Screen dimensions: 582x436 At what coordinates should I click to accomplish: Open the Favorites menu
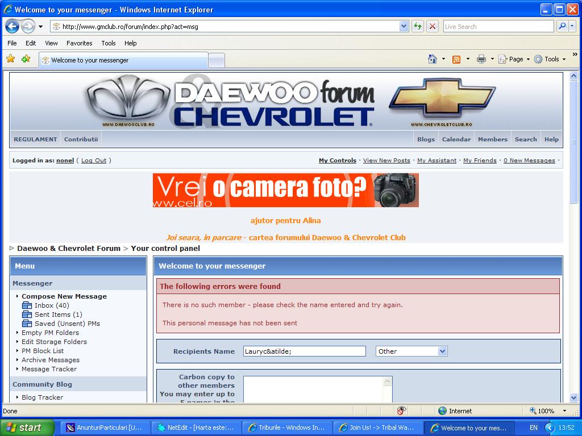(80, 43)
